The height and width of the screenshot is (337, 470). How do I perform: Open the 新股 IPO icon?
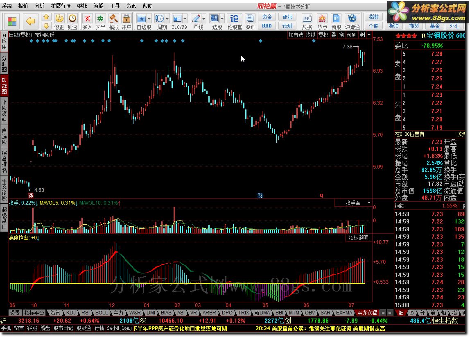336,18
